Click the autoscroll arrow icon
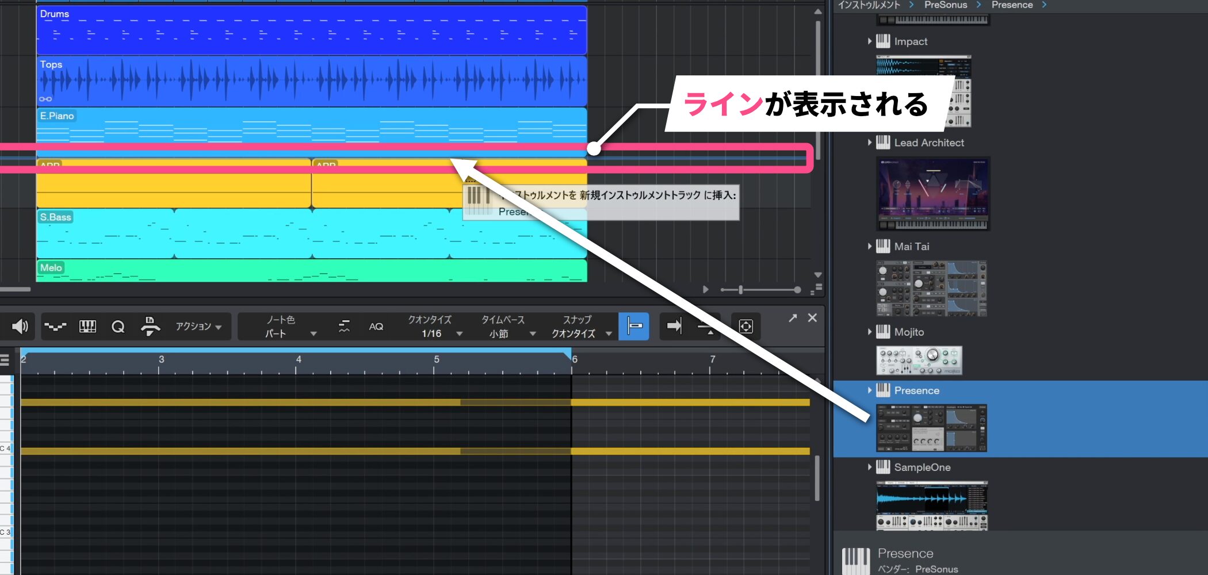This screenshot has height=575, width=1208. (x=674, y=327)
